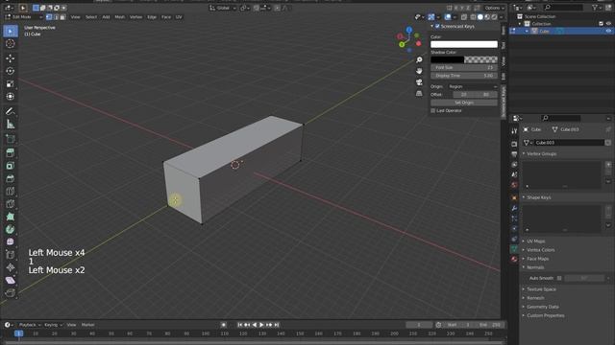Select the Shear tool
Viewport: 615px width, 345px height.
(11, 280)
